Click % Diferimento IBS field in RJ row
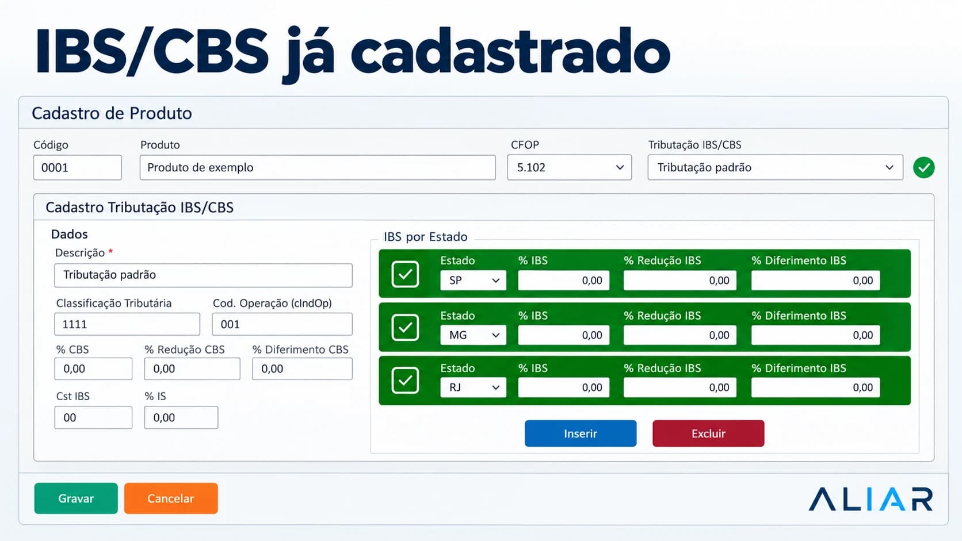962x541 pixels. [816, 387]
